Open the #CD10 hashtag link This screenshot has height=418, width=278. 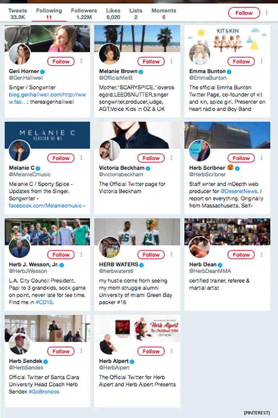pyautogui.click(x=46, y=302)
